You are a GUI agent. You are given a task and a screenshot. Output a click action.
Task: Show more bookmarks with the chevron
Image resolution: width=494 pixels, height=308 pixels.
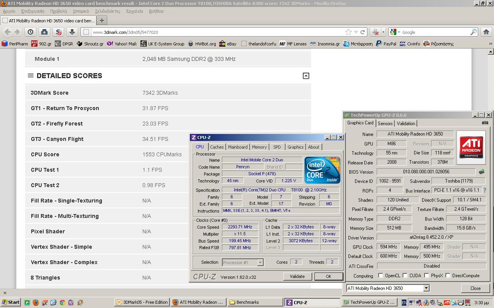491,44
